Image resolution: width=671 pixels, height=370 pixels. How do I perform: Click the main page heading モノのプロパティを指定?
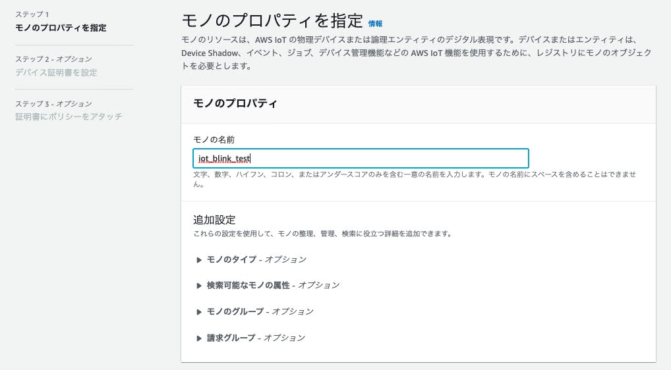[272, 20]
